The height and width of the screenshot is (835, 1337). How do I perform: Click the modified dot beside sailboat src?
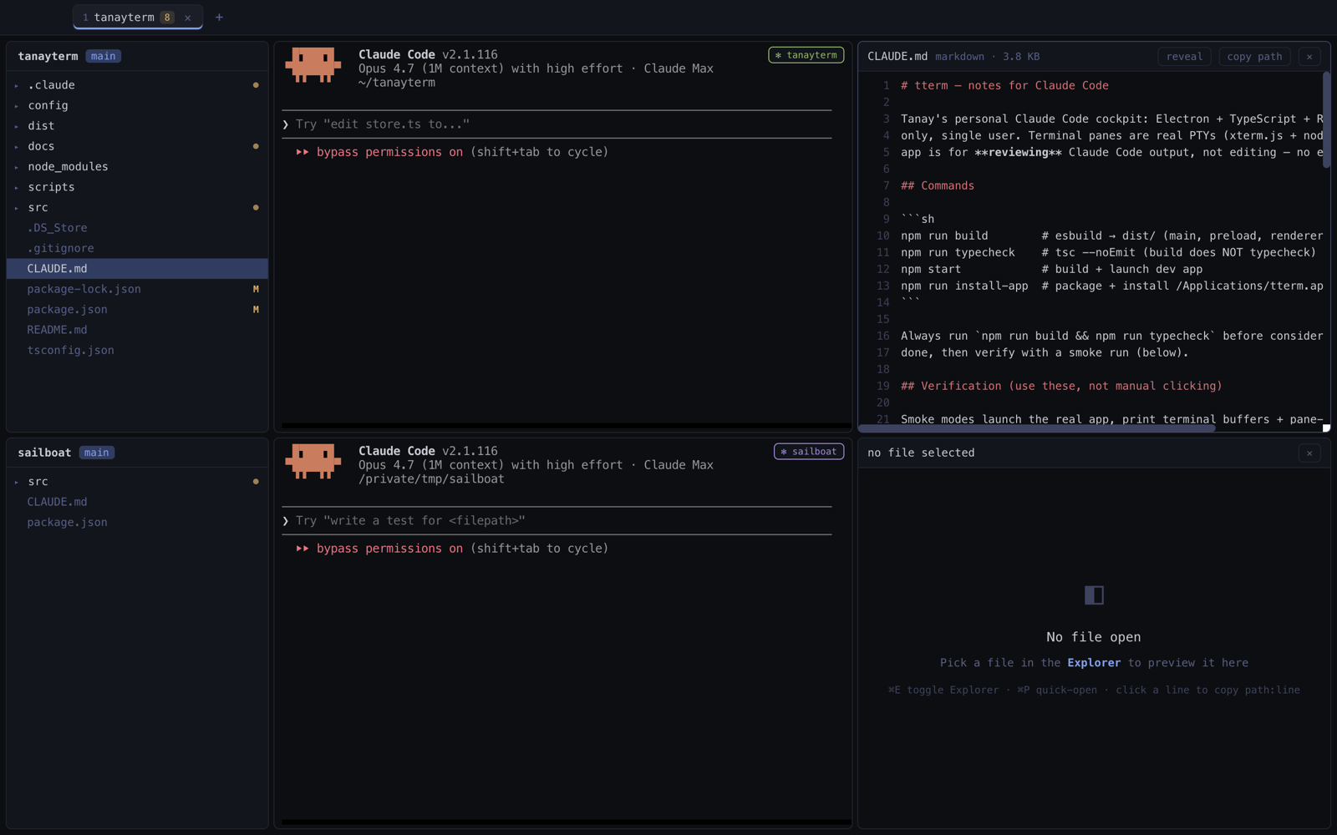point(256,482)
